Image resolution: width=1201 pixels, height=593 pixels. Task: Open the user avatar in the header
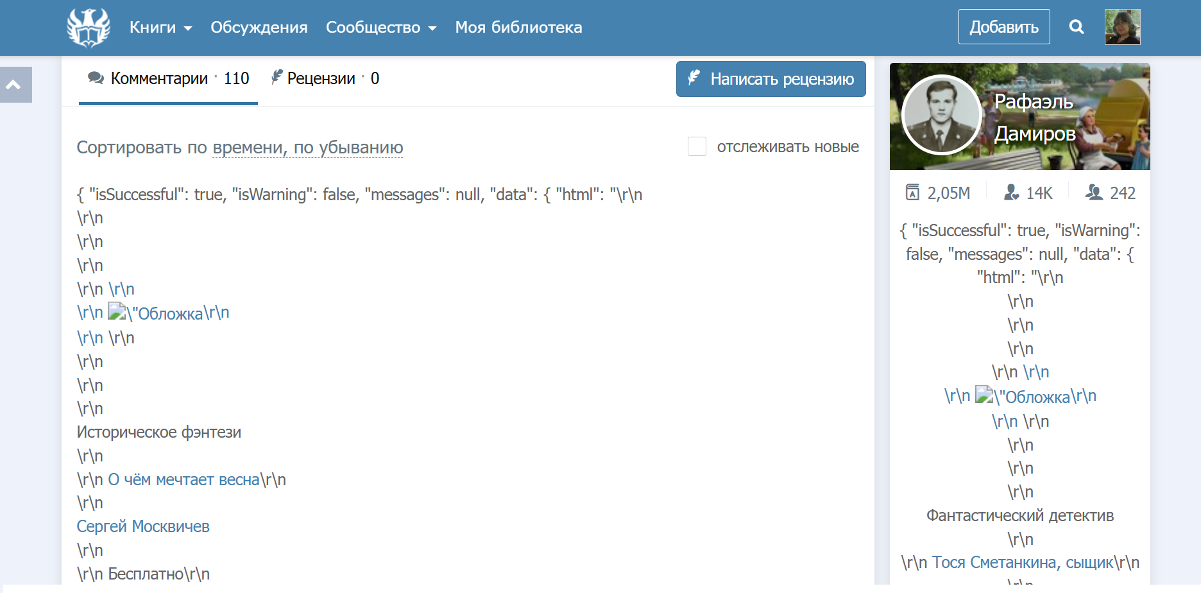(x=1122, y=27)
